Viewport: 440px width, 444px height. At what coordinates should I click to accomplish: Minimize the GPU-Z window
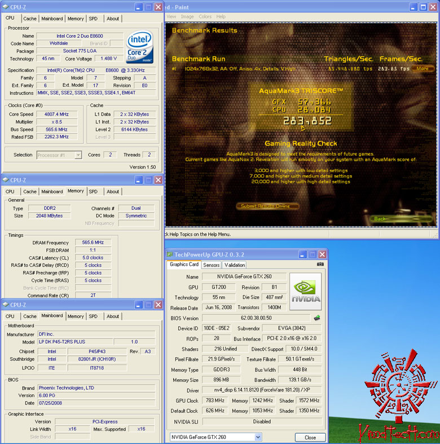tap(302, 254)
